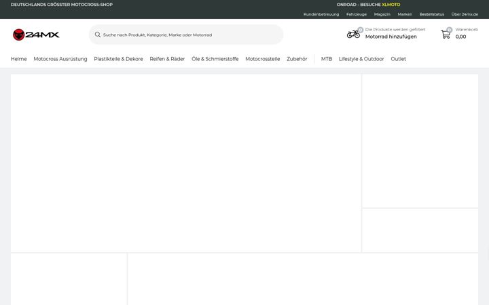Open Motocross Ausrüstung category
489x305 pixels.
click(60, 59)
